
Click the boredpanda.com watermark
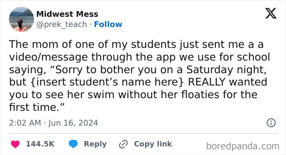coord(243,146)
